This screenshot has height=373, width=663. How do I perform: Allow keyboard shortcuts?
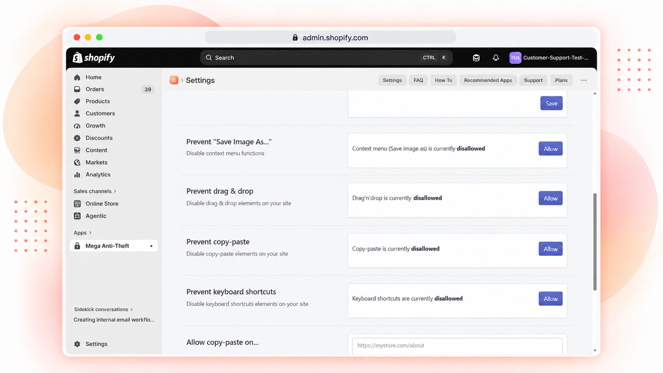tap(550, 299)
